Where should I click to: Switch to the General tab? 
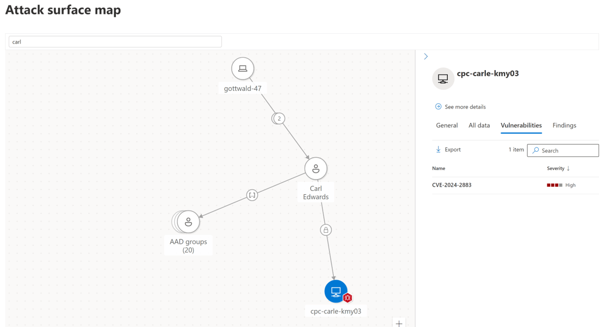pos(447,125)
